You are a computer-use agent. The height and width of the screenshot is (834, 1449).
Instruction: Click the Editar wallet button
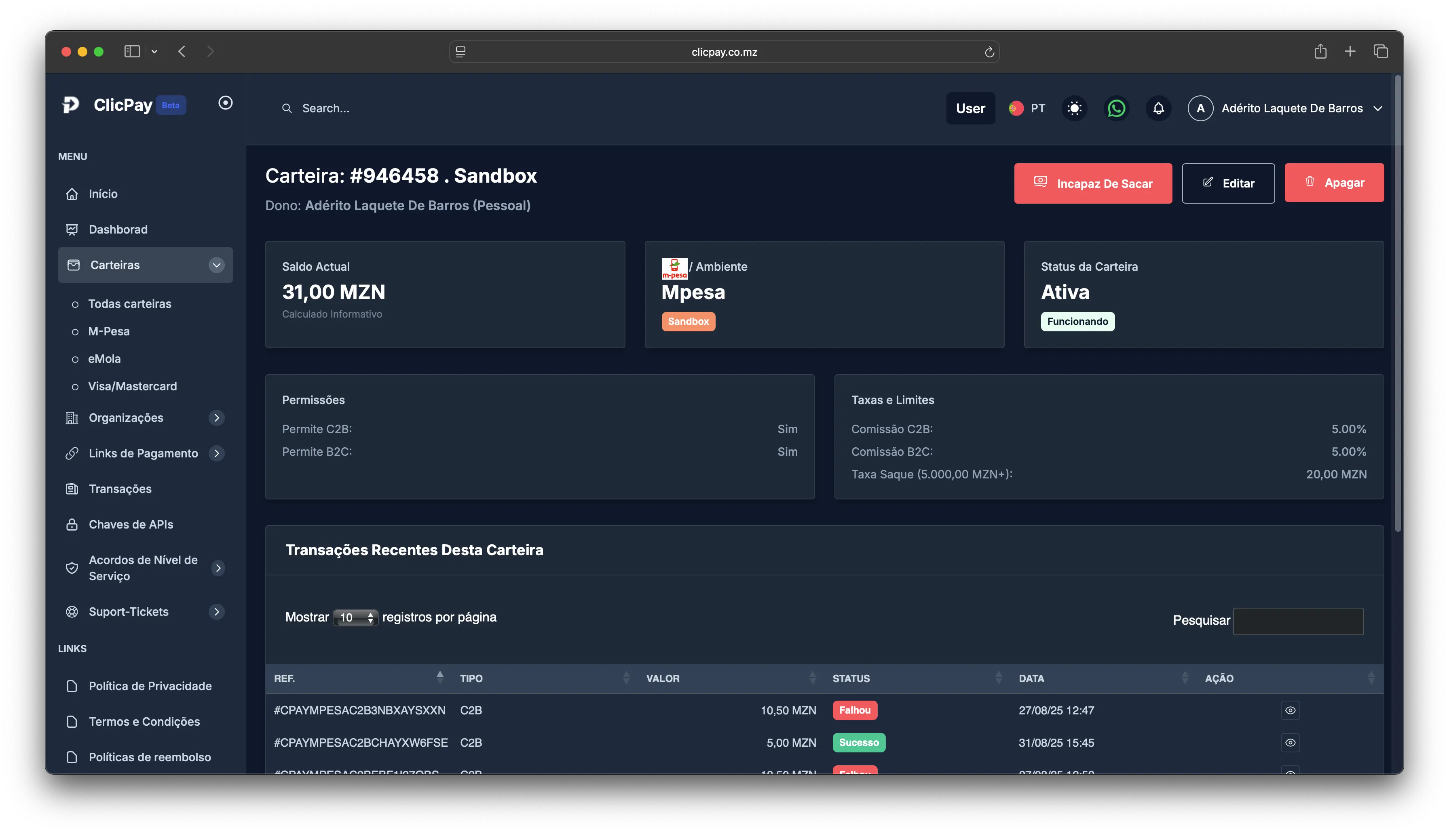pos(1228,183)
